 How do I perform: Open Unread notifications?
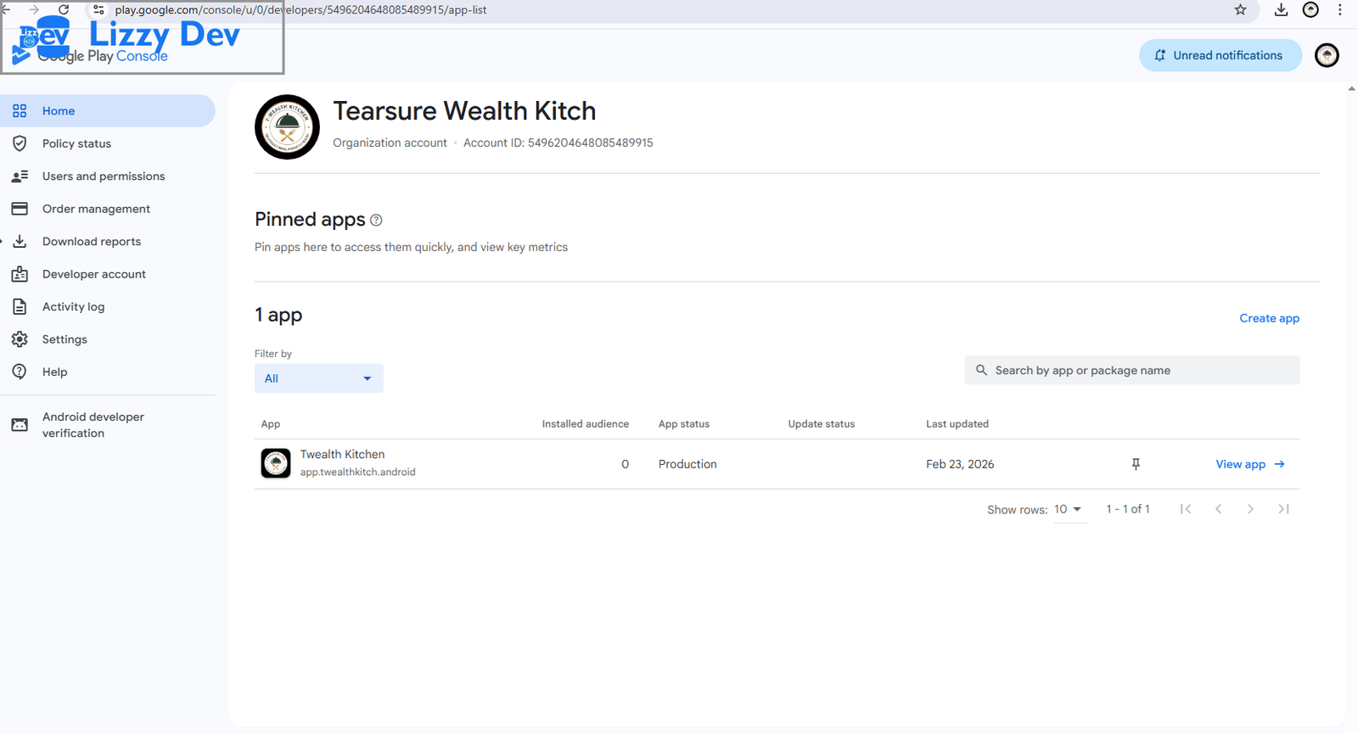(1219, 55)
